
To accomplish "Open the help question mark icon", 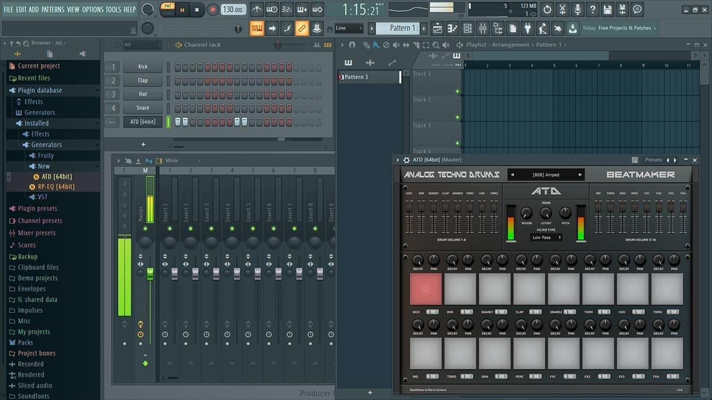I will click(x=592, y=9).
